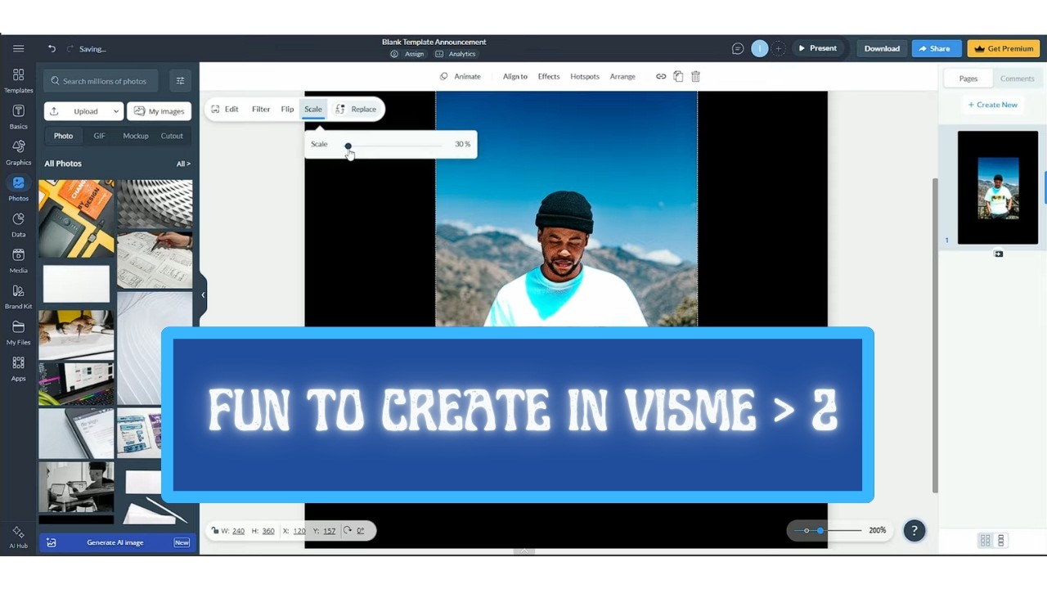The height and width of the screenshot is (589, 1047).
Task: Switch to the Comments tab
Action: (1017, 79)
